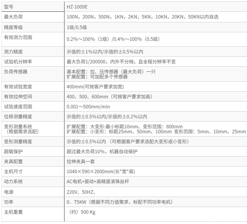Select the 400、500、600mm stretch space value
Viewport: 247px width, 224px height.
(110, 97)
